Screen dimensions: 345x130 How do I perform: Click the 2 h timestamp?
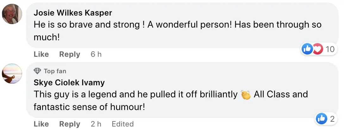tap(96, 124)
